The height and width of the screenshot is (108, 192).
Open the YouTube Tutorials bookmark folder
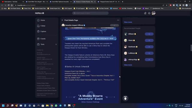[103, 8]
